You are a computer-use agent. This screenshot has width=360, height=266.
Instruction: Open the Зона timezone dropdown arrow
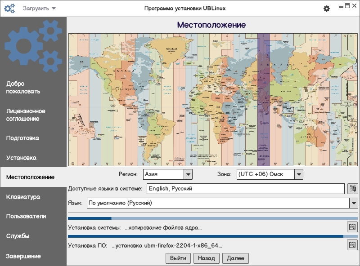[299, 174]
